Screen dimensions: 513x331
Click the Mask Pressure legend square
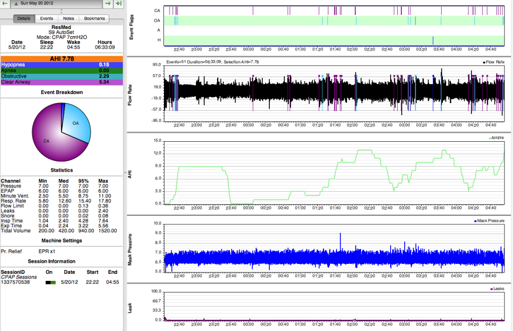pos(475,220)
